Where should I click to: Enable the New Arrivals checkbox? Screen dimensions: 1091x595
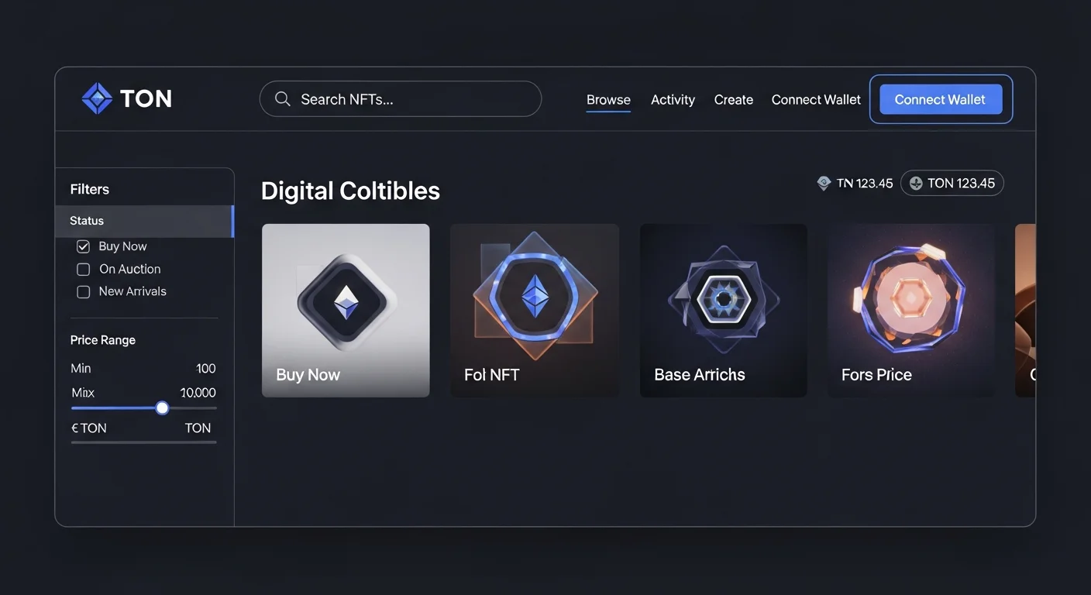[x=83, y=292]
